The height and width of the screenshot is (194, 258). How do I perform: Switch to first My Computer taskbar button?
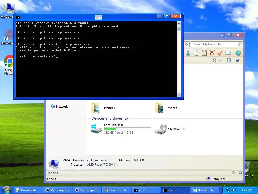(58, 190)
